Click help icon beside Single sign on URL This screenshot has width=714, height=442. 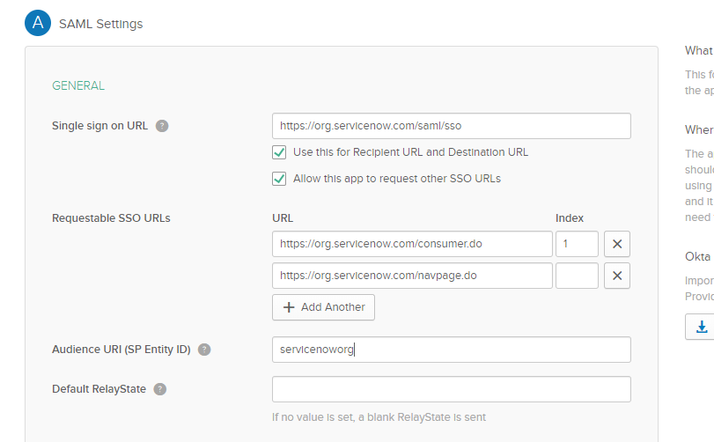162,126
